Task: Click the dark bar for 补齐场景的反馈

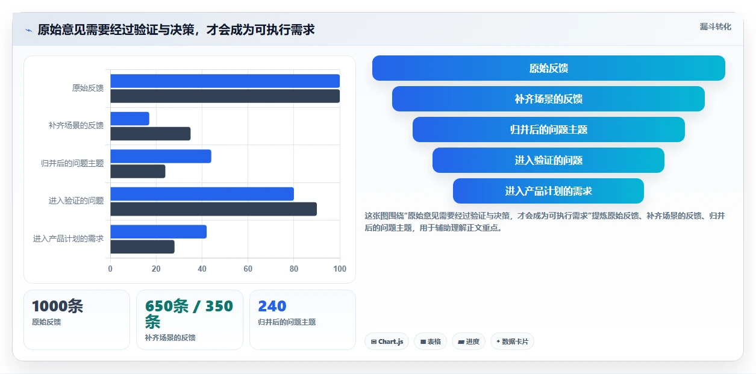Action: click(x=151, y=134)
